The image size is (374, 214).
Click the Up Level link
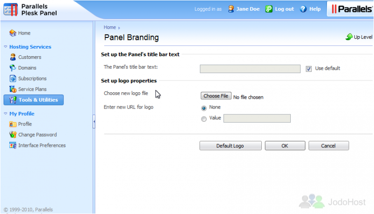tap(363, 37)
